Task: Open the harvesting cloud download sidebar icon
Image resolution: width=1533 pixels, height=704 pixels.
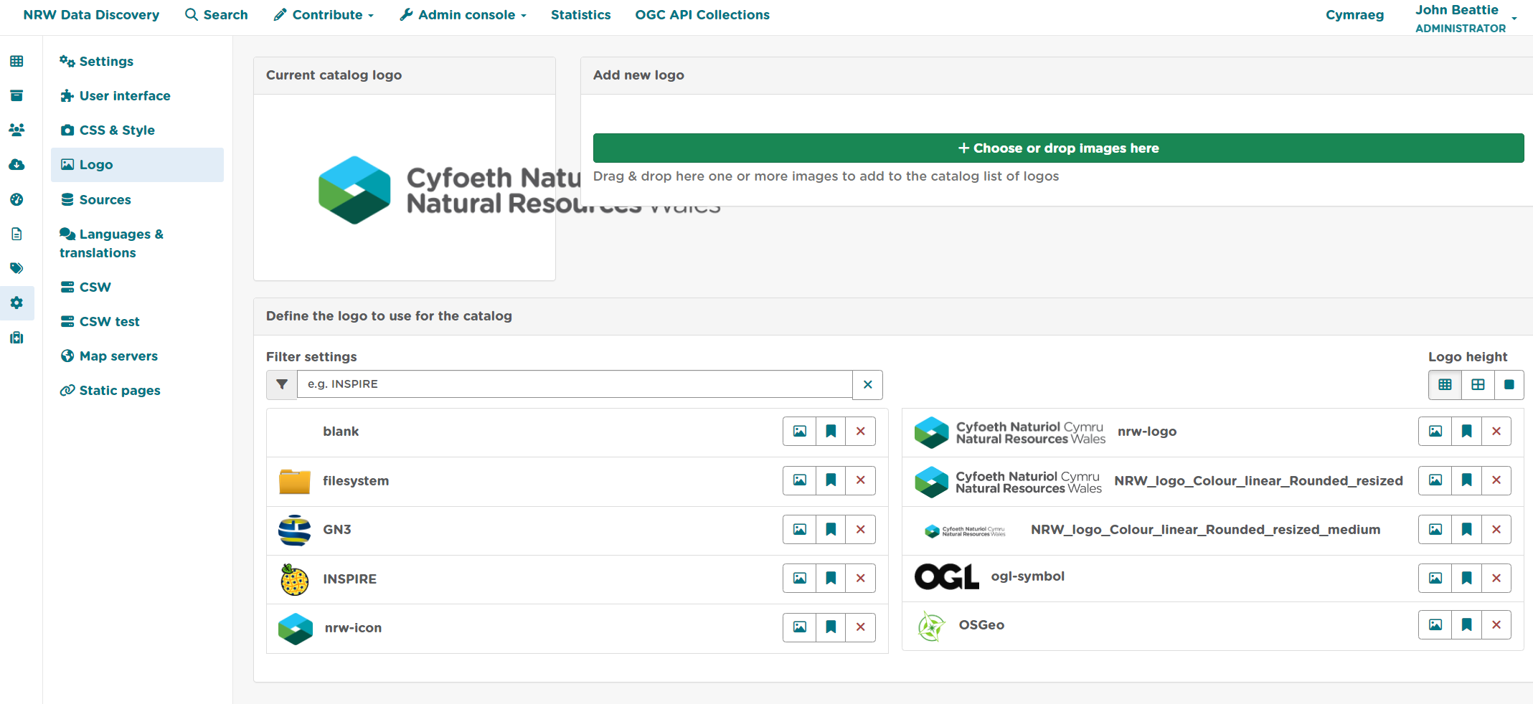Action: [x=16, y=165]
